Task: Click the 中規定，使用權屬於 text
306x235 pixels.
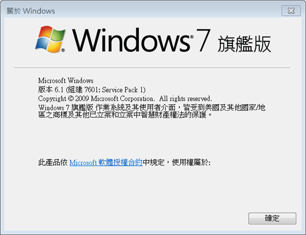Action: point(176,162)
